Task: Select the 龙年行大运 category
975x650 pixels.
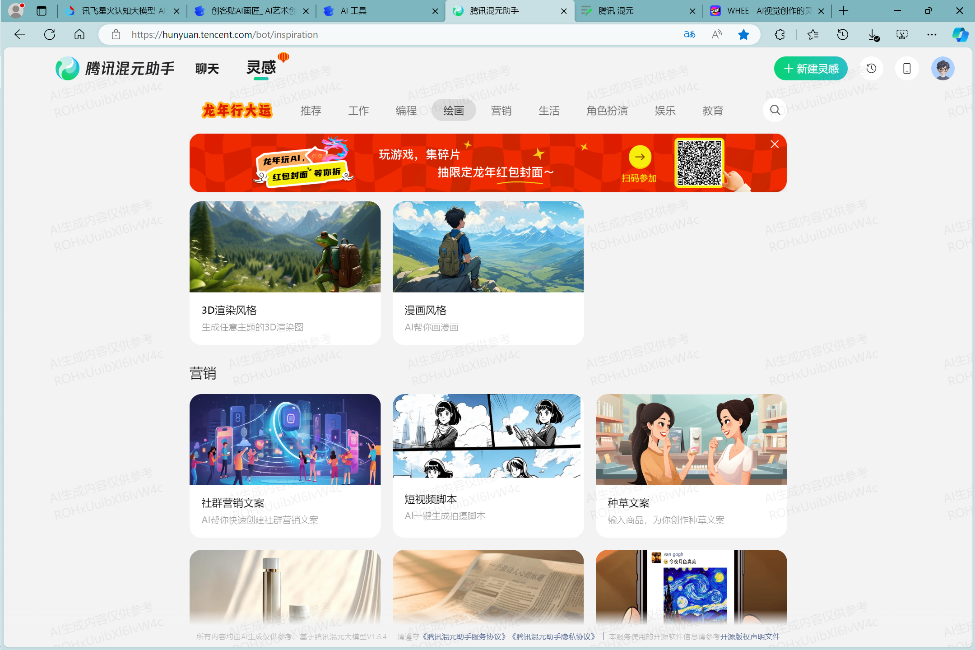Action: (x=237, y=110)
